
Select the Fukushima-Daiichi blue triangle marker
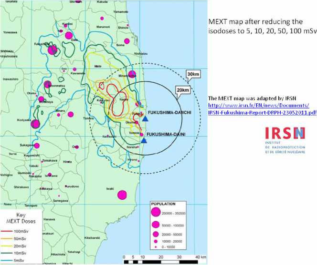point(145,118)
